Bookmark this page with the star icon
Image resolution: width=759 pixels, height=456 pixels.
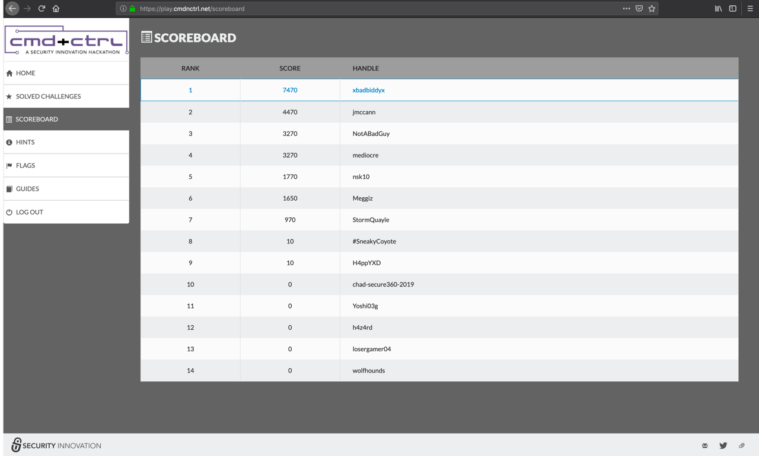652,9
